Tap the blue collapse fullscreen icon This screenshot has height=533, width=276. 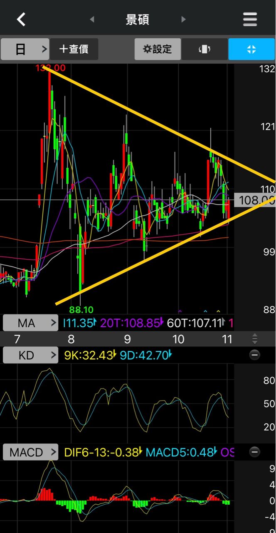[x=251, y=49]
